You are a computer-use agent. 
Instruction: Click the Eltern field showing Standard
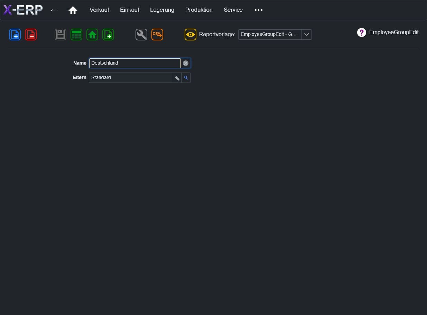pyautogui.click(x=130, y=78)
